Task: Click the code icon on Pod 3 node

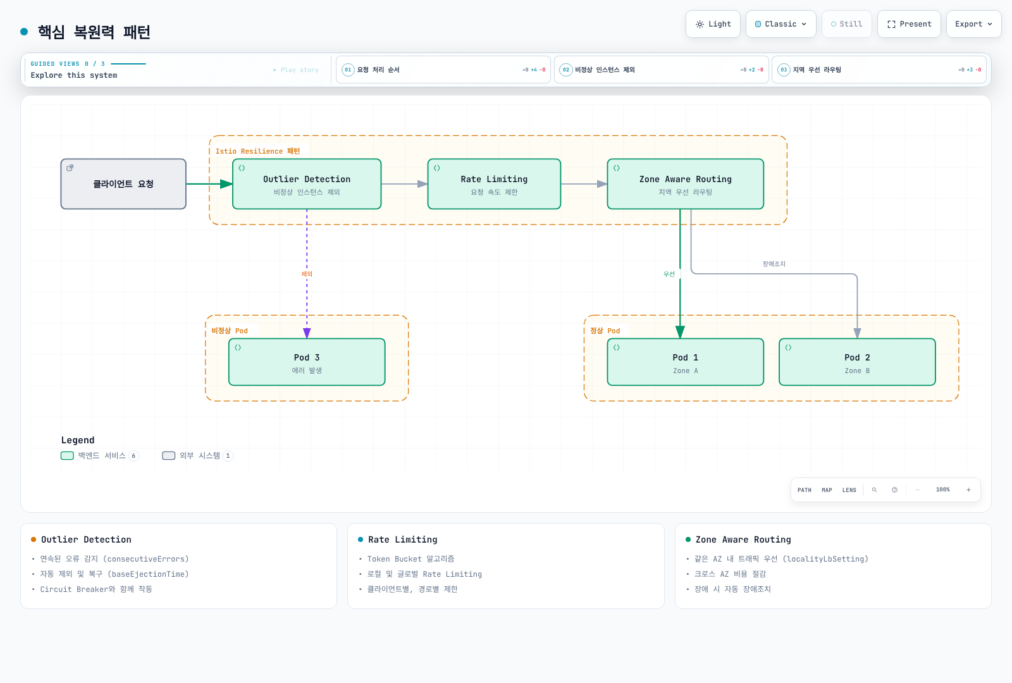Action: pyautogui.click(x=238, y=348)
